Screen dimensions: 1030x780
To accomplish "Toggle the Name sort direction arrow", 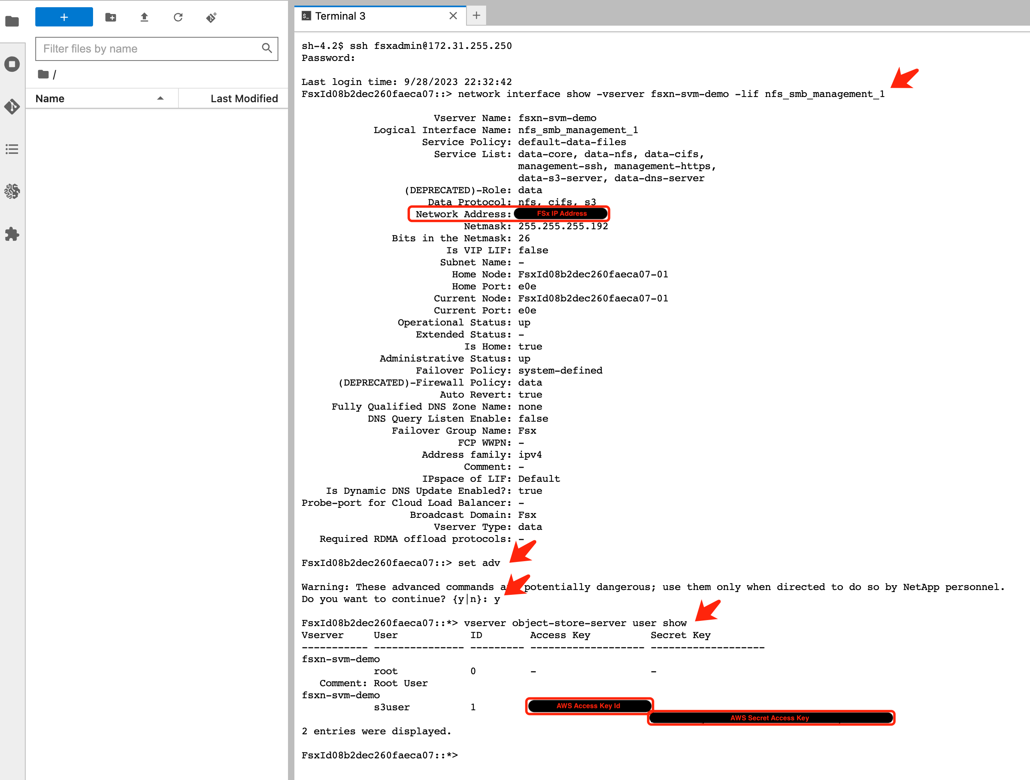I will coord(160,99).
